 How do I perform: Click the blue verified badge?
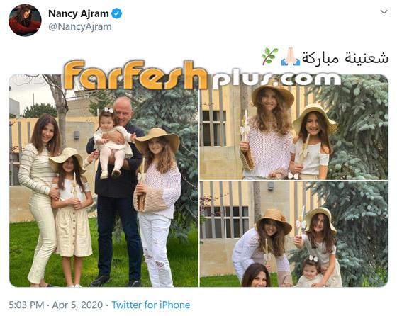[117, 13]
